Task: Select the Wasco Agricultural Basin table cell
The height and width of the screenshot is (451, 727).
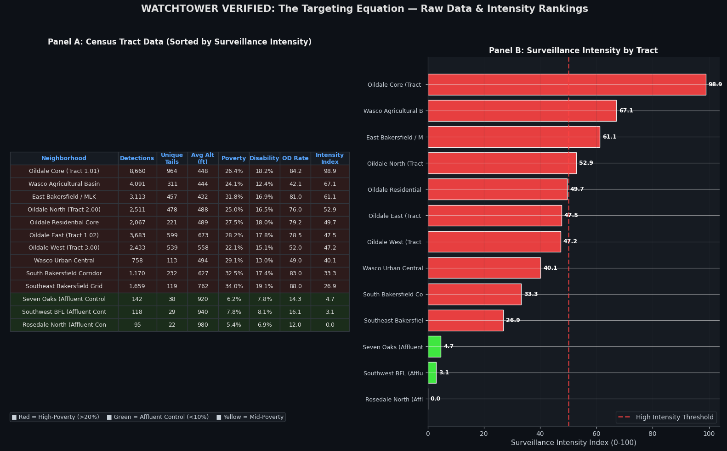Action: 64,184
